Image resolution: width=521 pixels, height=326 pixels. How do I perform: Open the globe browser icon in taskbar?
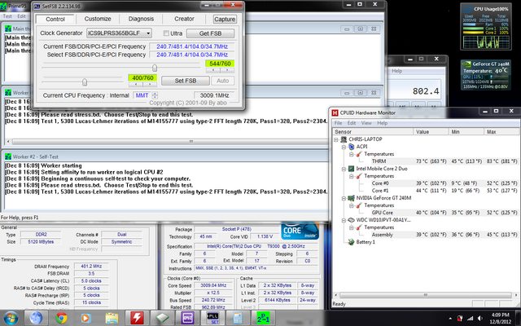[x=36, y=318]
